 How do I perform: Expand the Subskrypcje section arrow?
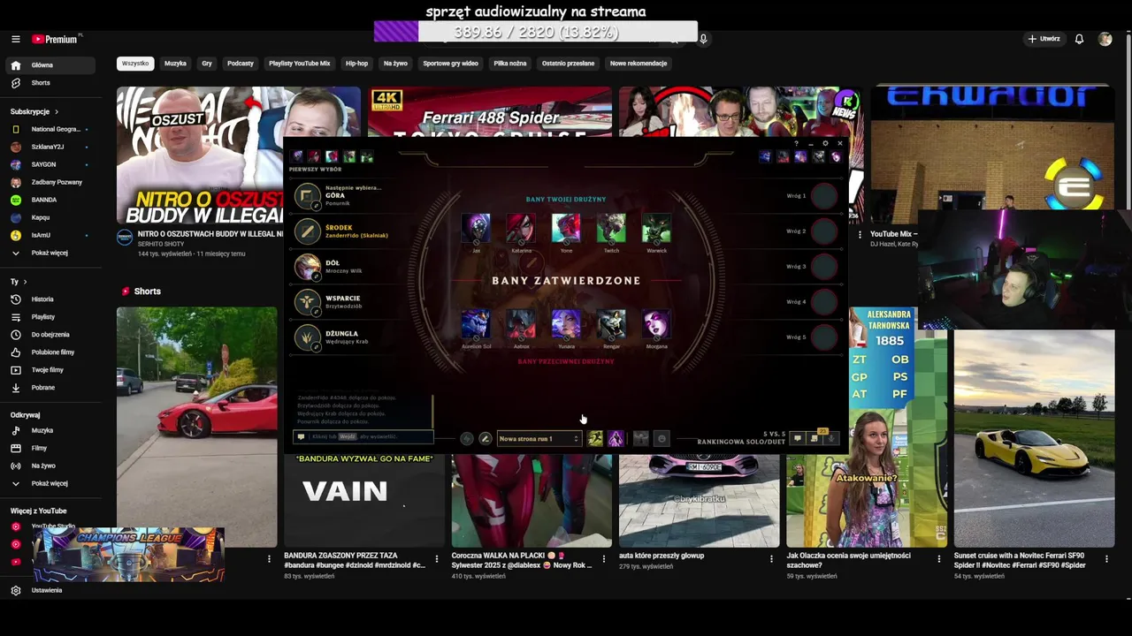tap(57, 112)
